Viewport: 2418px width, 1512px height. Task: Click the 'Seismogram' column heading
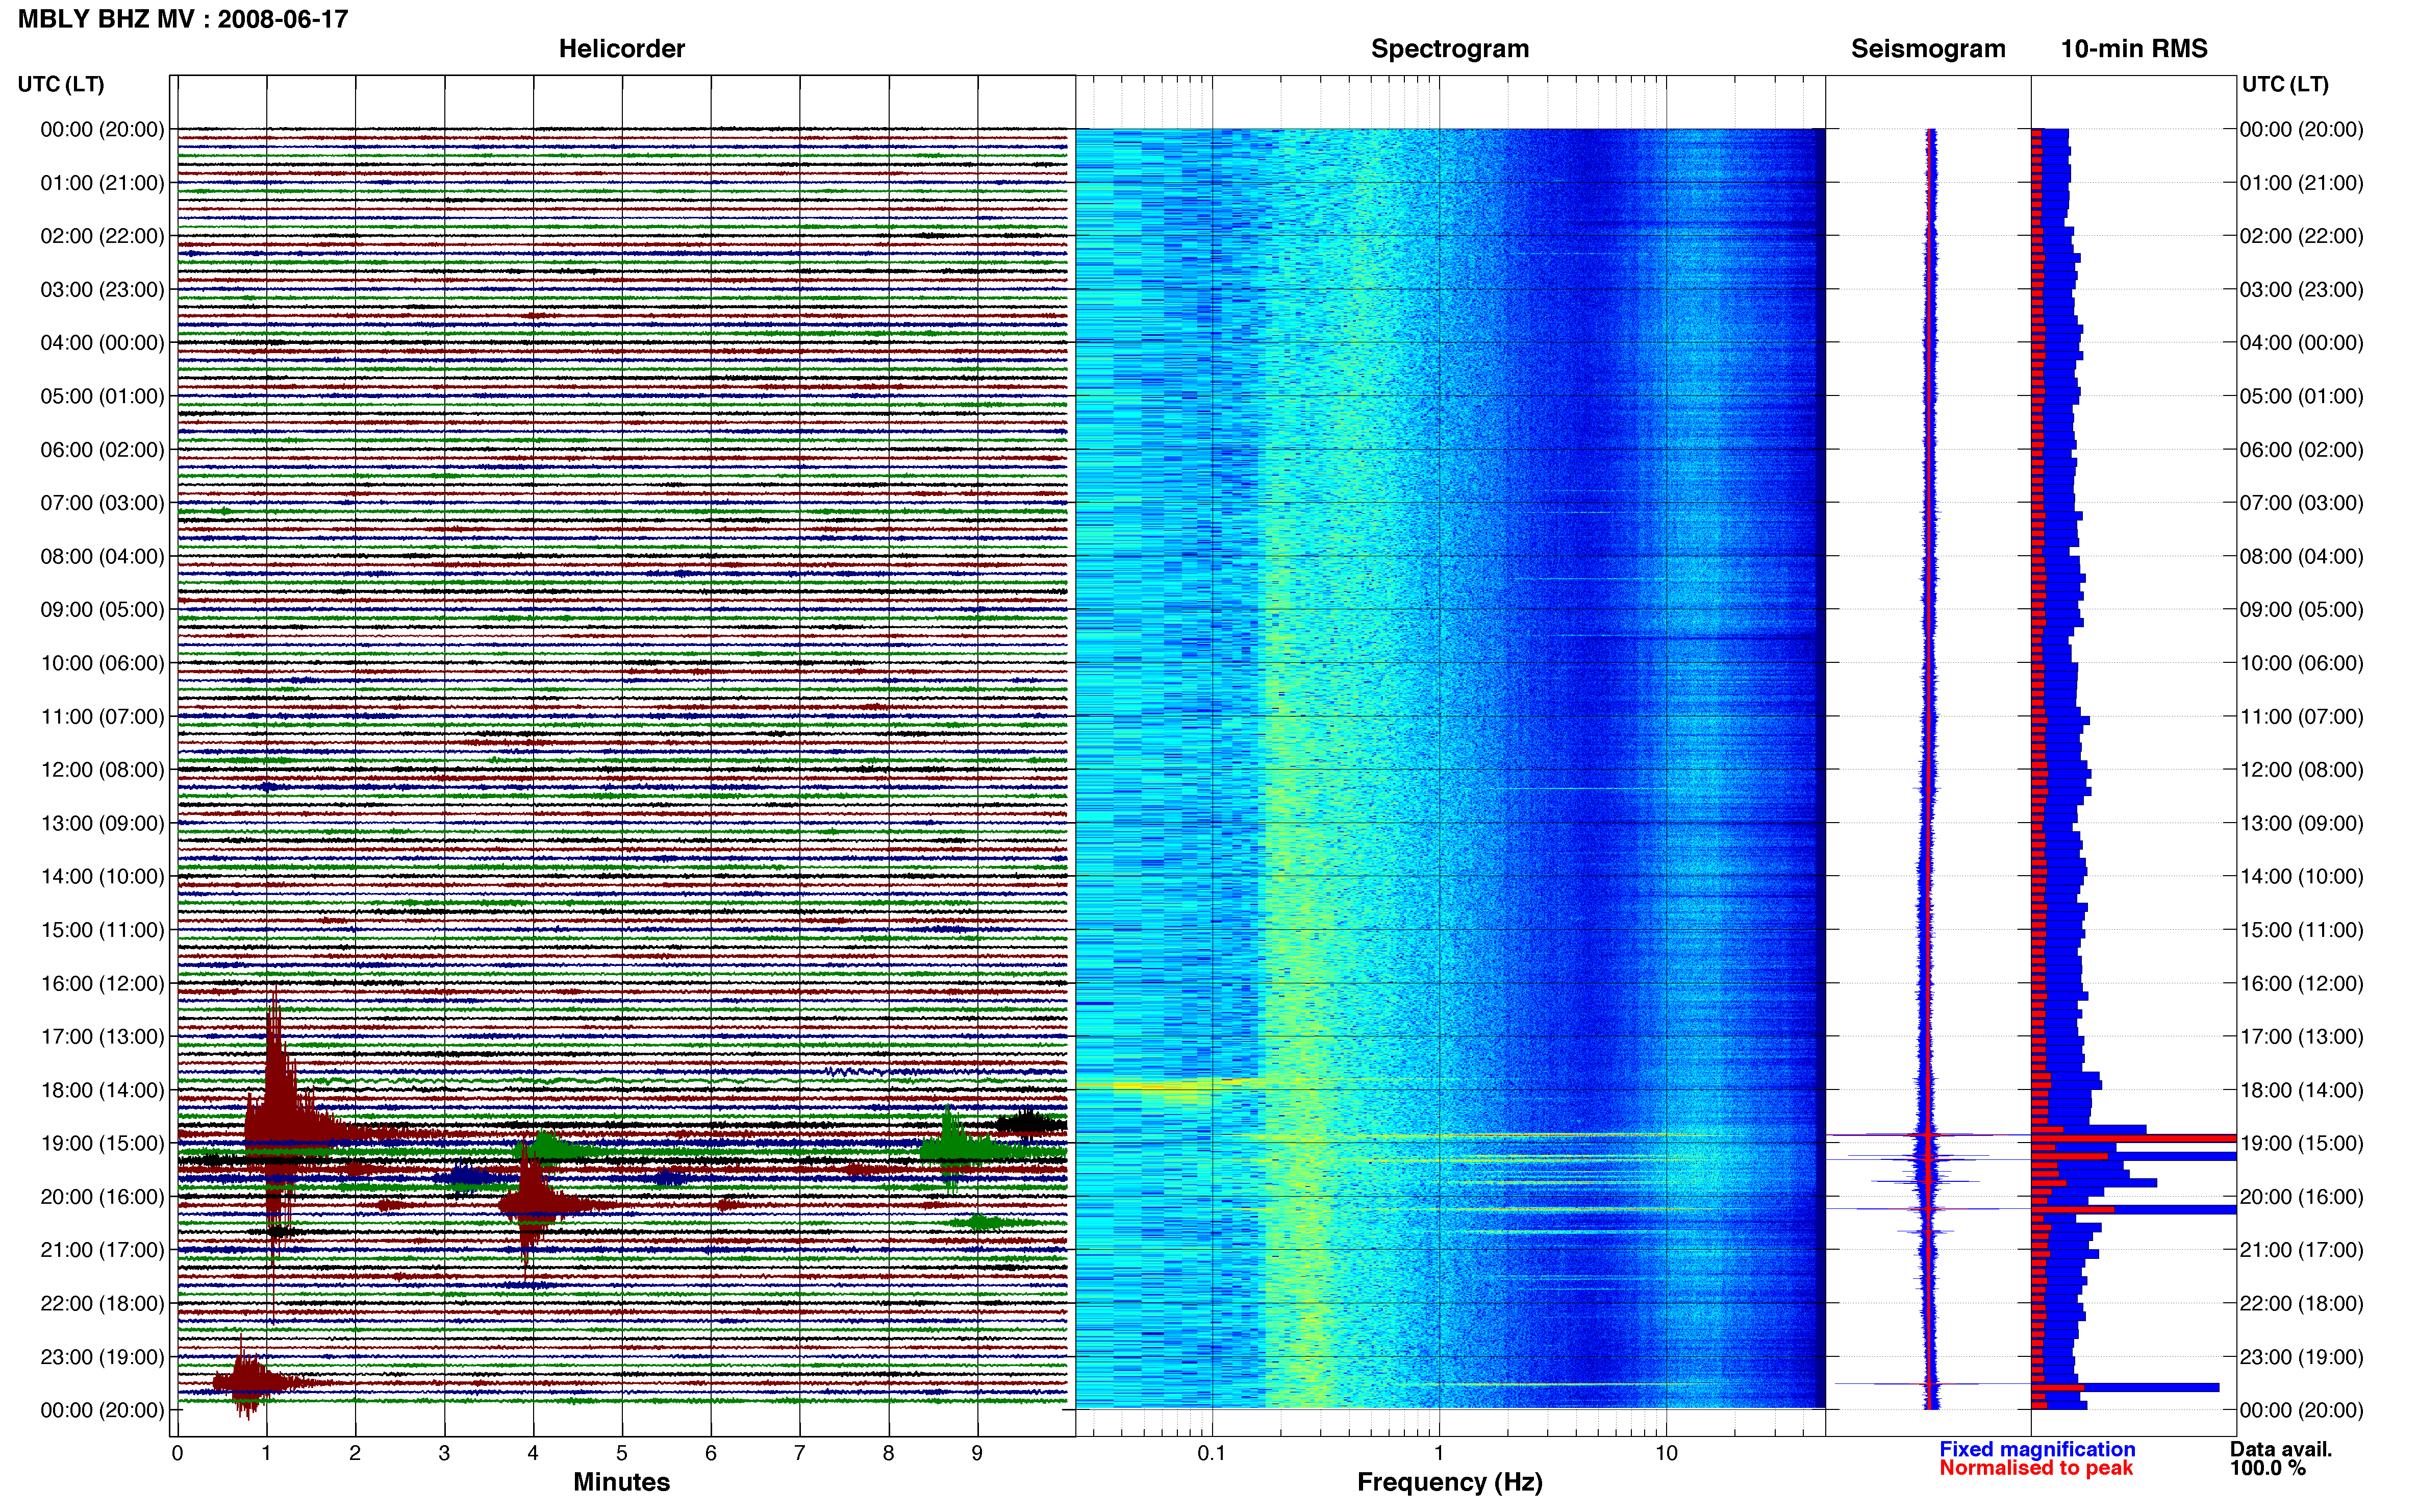(1928, 49)
